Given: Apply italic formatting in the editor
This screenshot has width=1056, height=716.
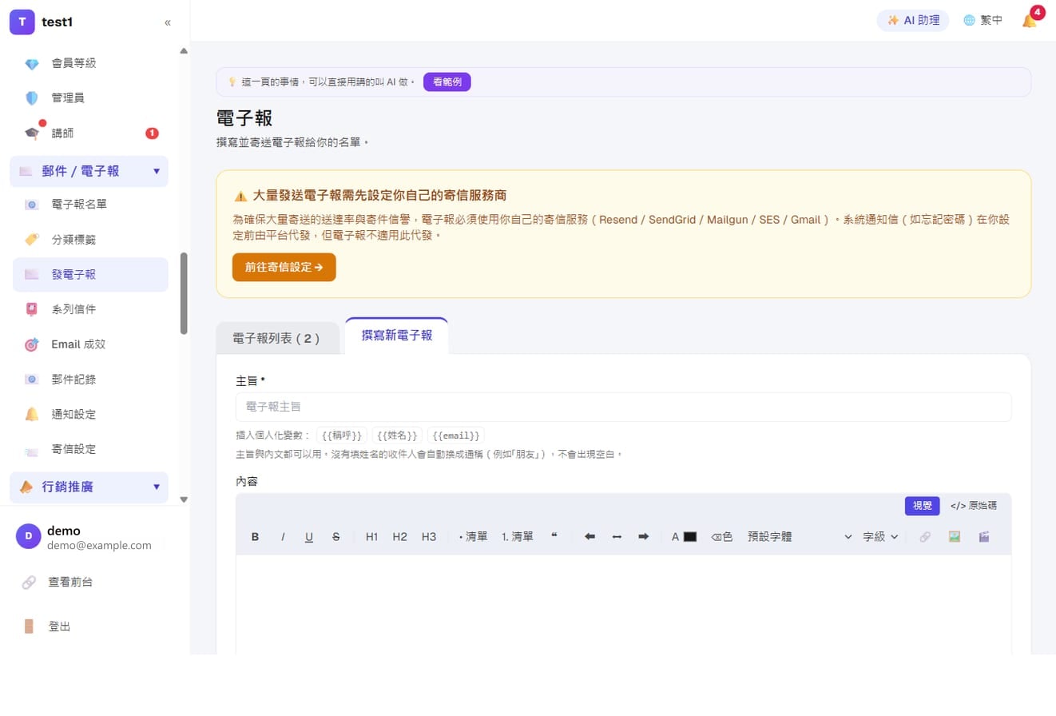Looking at the screenshot, I should click(x=283, y=537).
